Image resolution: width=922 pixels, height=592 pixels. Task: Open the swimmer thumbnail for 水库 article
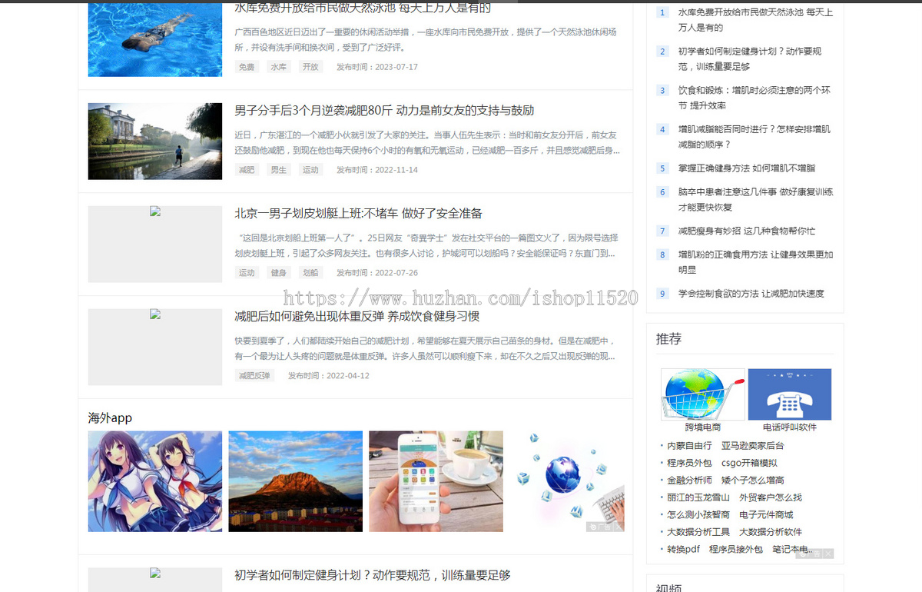pos(155,38)
